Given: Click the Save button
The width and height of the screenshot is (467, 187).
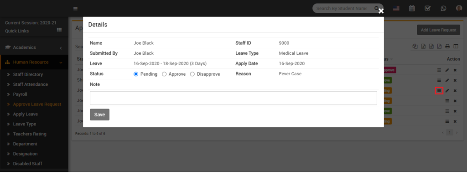Looking at the screenshot, I should point(99,114).
